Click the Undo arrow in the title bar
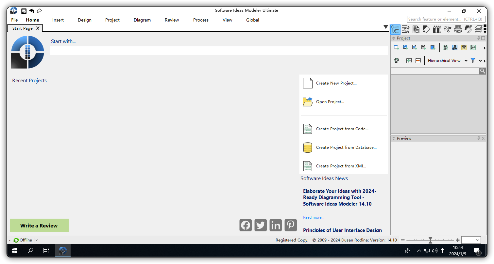Image resolution: width=494 pixels, height=264 pixels. 32,11
